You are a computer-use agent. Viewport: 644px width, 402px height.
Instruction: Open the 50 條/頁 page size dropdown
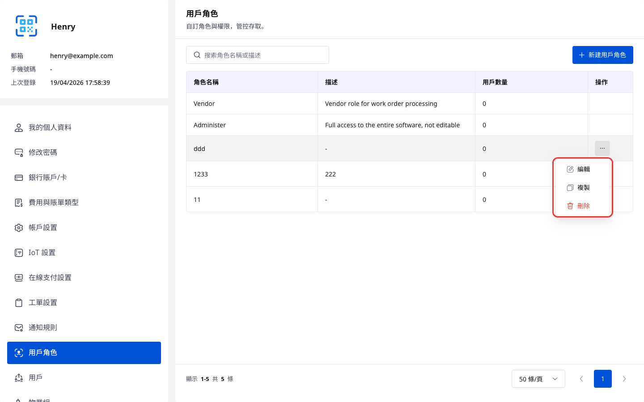pos(538,379)
